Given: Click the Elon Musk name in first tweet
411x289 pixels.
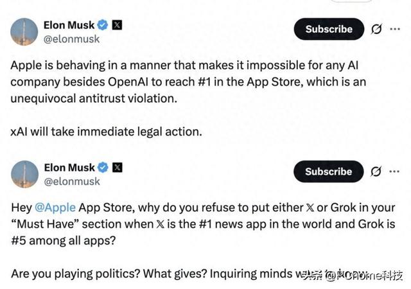Looking at the screenshot, I should (x=69, y=25).
